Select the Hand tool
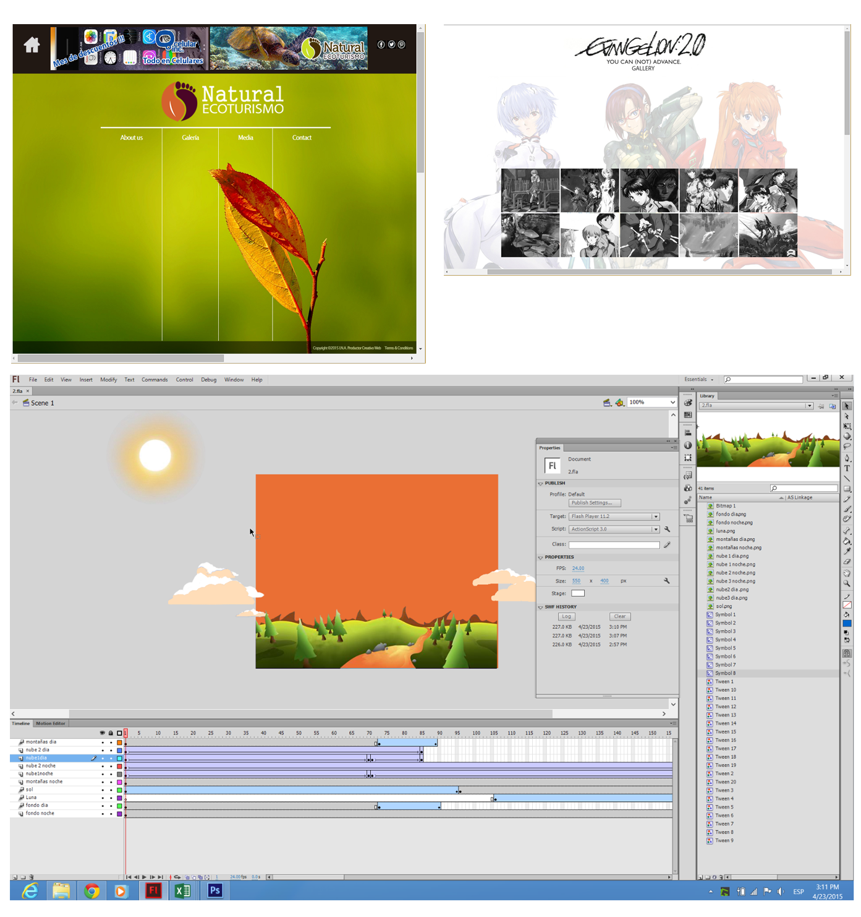861x917 pixels. (x=847, y=573)
